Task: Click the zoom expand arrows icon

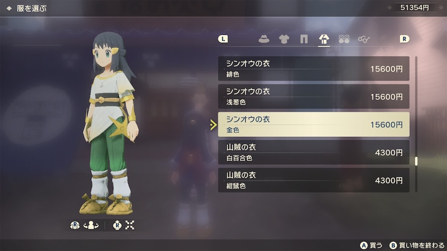Action: pos(130,225)
